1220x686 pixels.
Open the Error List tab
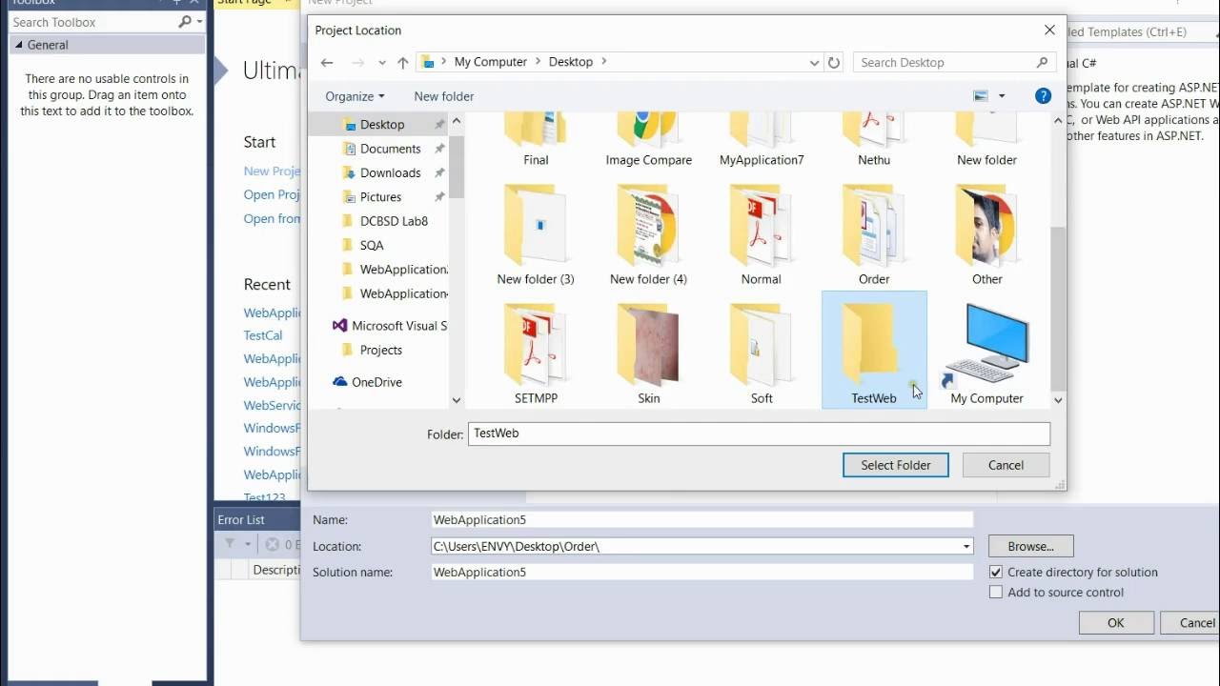tap(241, 519)
